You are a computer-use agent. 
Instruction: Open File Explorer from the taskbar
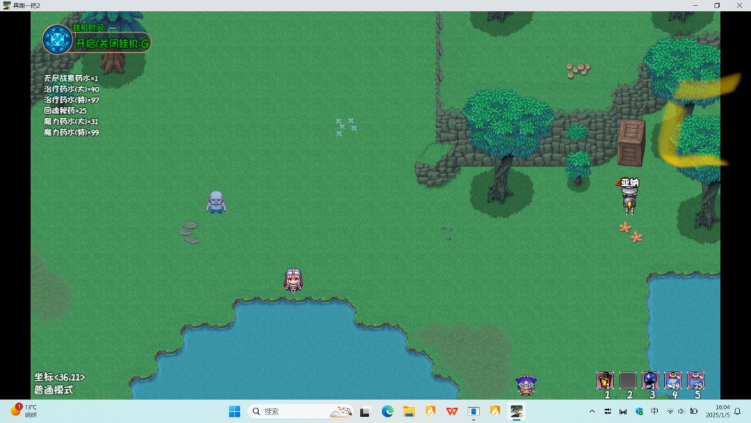(409, 411)
